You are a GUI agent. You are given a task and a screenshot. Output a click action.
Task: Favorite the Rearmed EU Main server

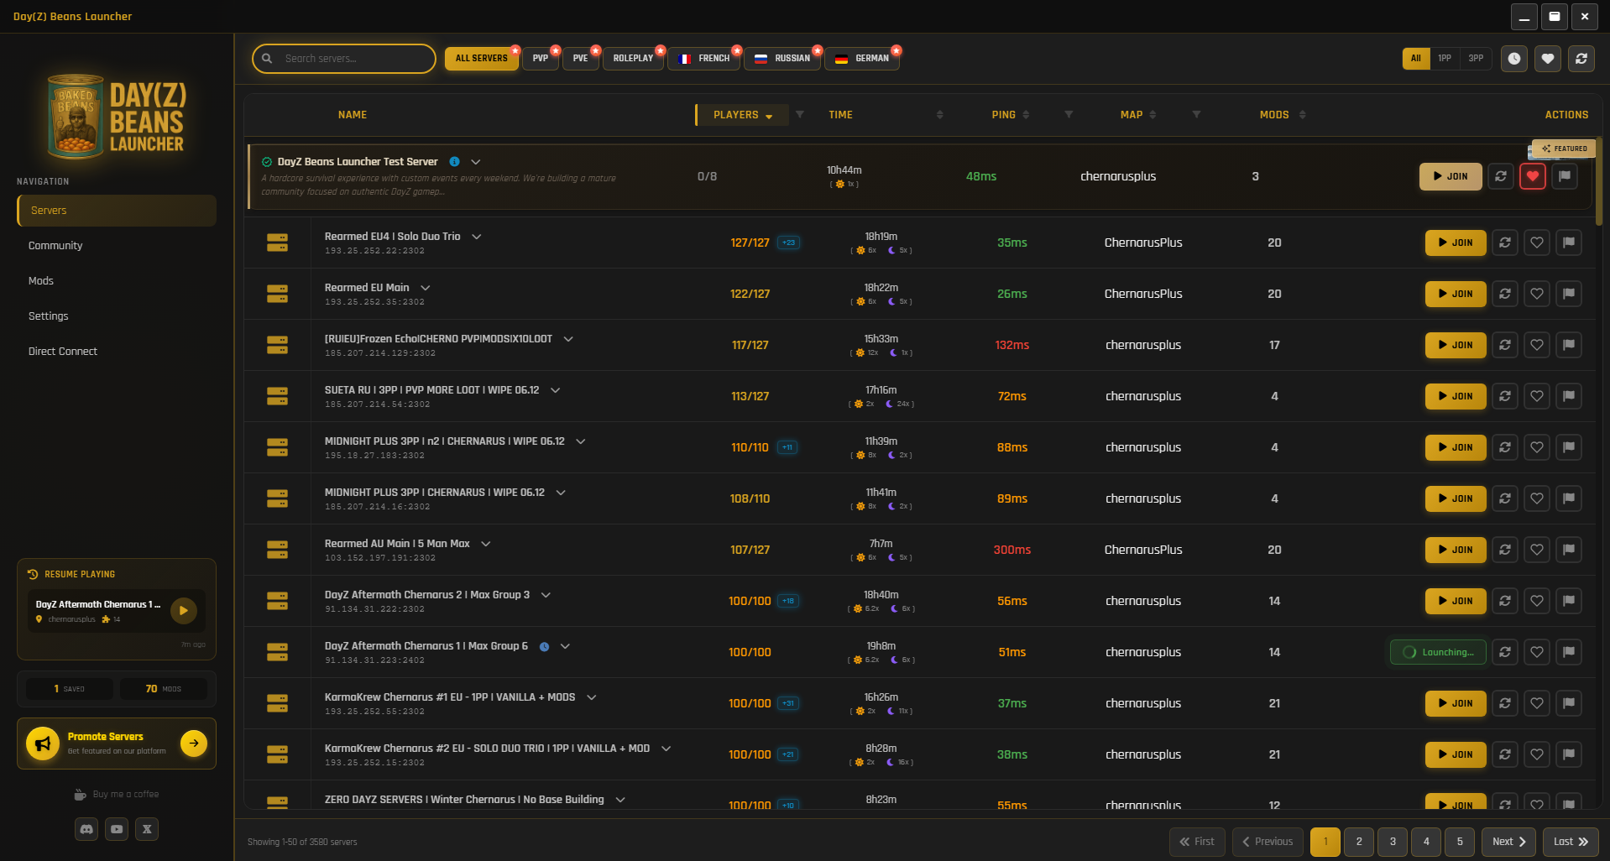pyautogui.click(x=1537, y=294)
